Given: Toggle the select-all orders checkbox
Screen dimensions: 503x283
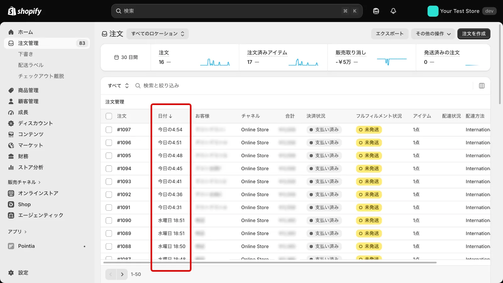Looking at the screenshot, I should coord(109,116).
